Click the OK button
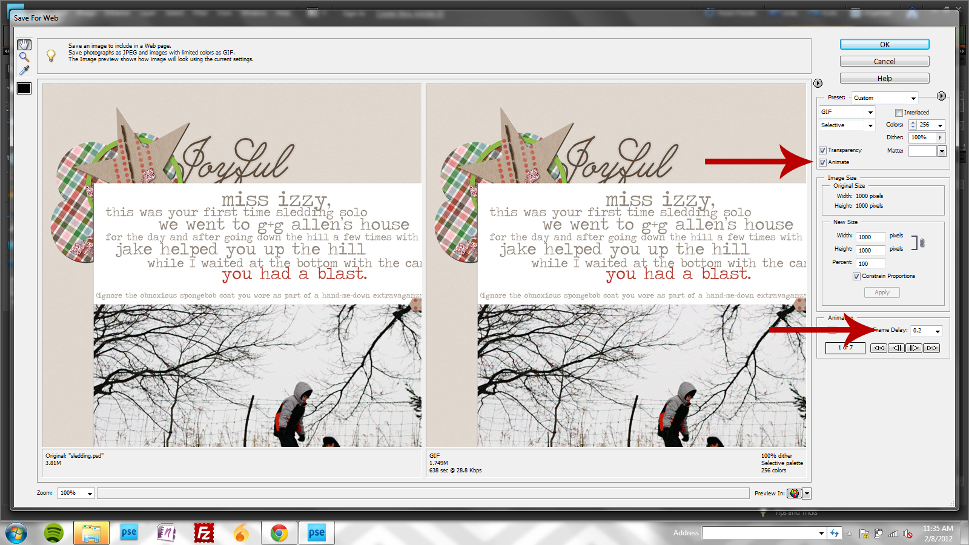The height and width of the screenshot is (545, 969). (x=884, y=44)
